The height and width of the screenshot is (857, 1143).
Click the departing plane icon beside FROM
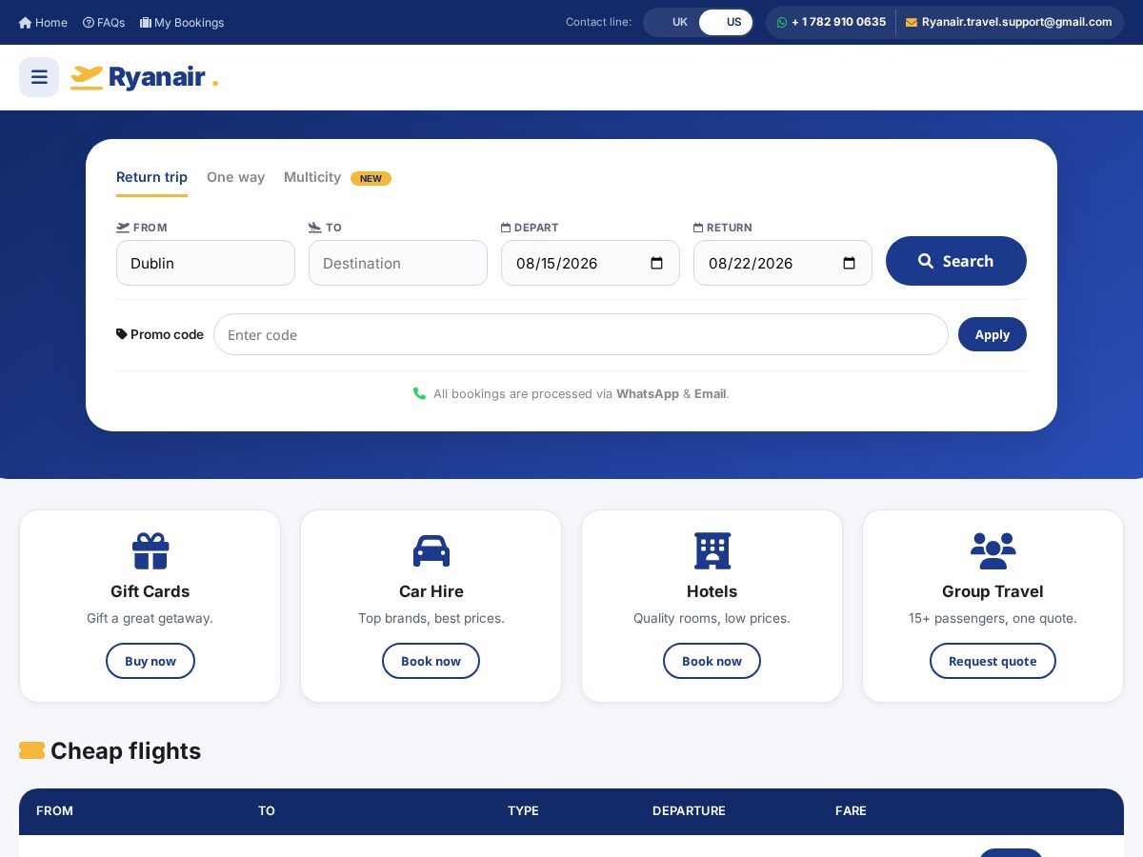tap(123, 228)
